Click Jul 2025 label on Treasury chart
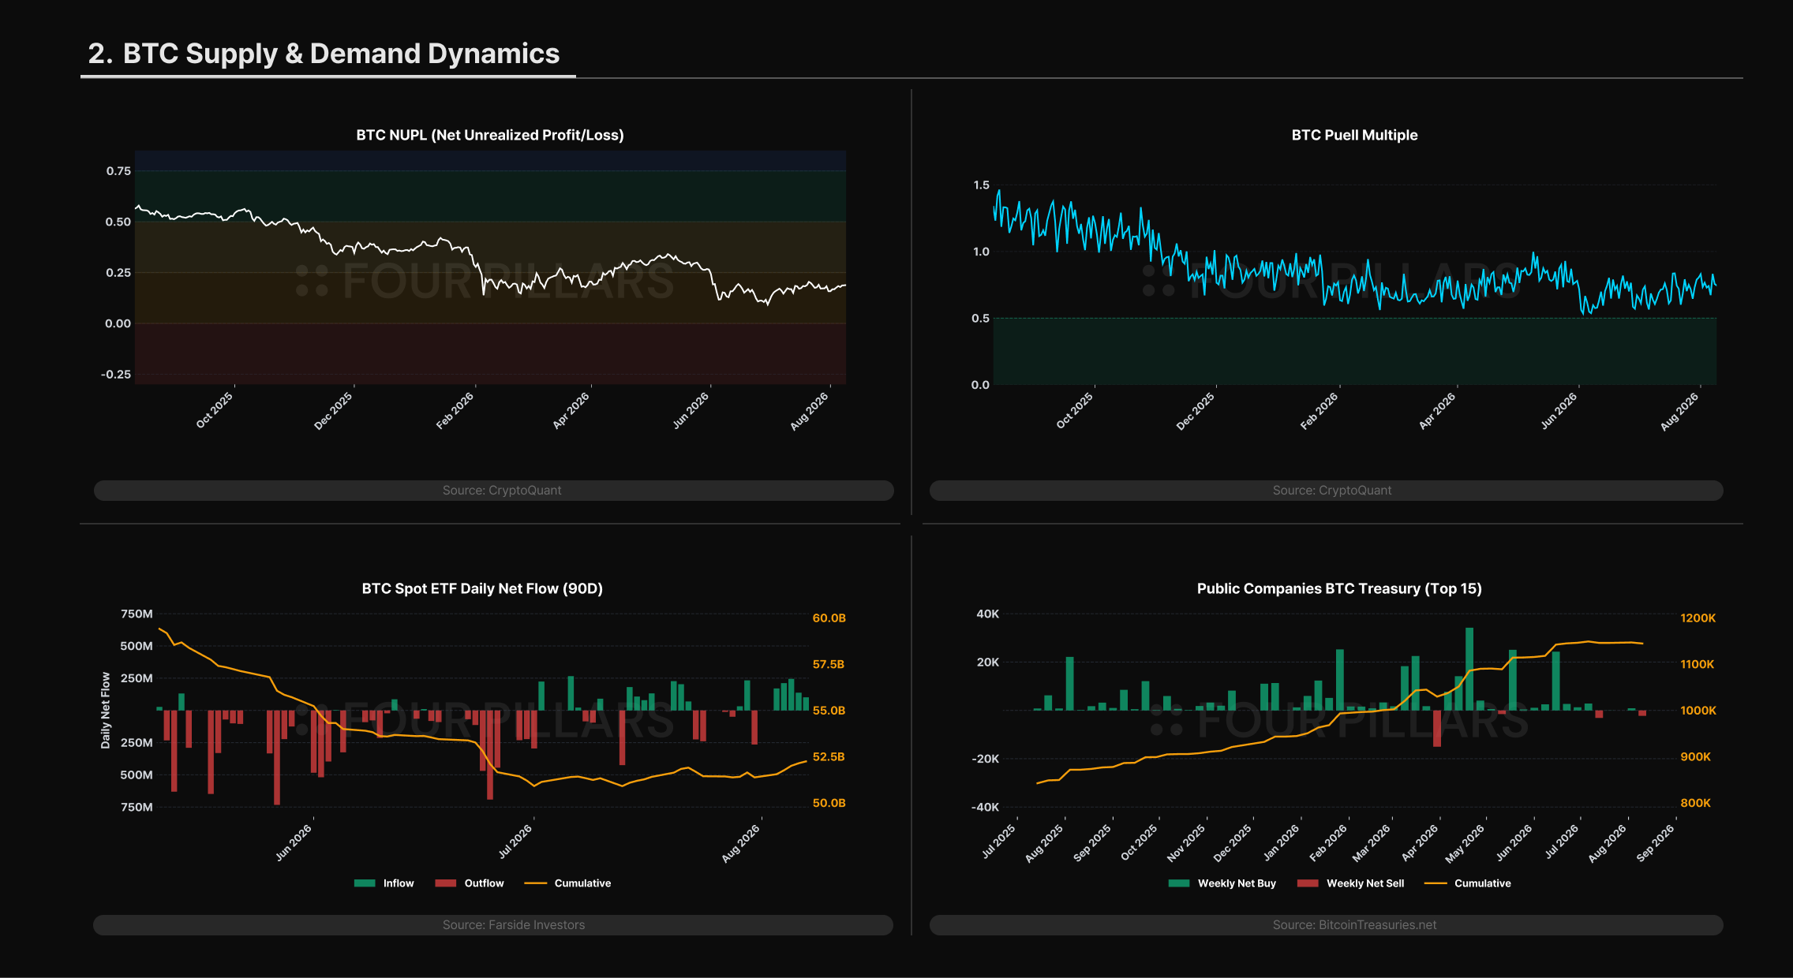Screen dimensions: 1793x978 tap(998, 842)
